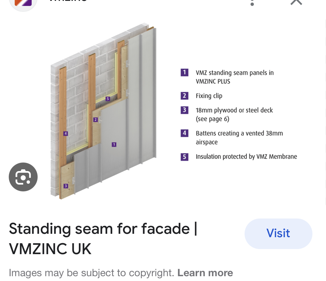The height and width of the screenshot is (281, 326).
Task: Open Google Lens image search icon
Action: point(23,177)
